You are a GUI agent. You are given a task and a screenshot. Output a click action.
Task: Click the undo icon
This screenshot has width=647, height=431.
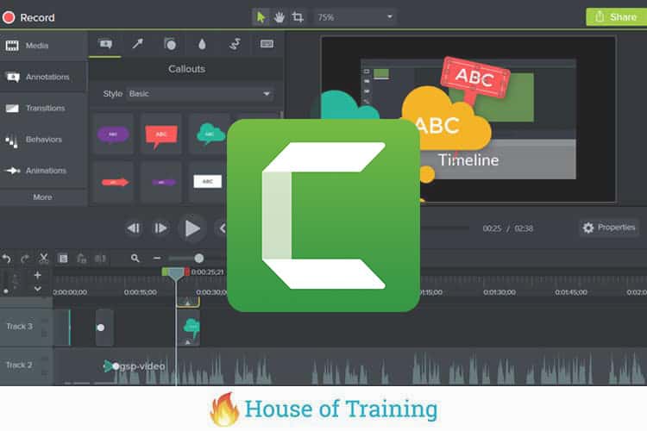pyautogui.click(x=6, y=259)
